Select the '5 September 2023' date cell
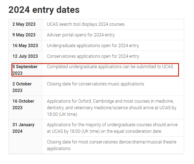 pyautogui.click(x=26, y=70)
